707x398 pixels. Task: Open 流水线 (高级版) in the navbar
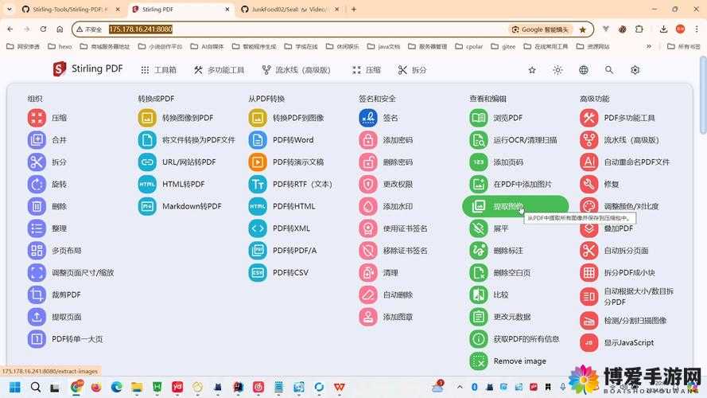pos(296,70)
